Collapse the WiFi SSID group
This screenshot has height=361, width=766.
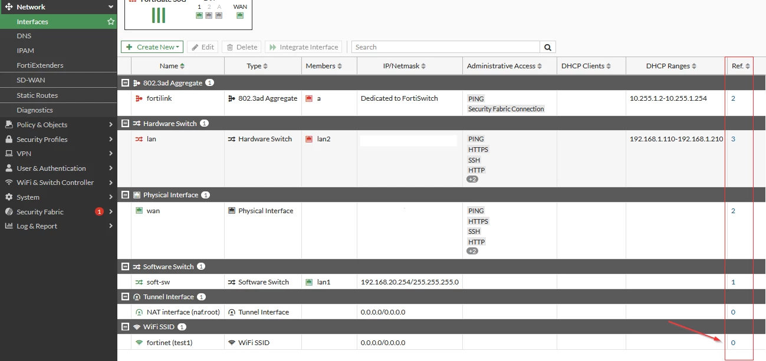125,327
